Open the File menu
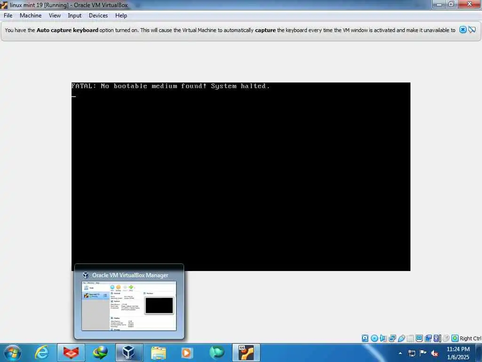482x362 pixels. [x=8, y=16]
